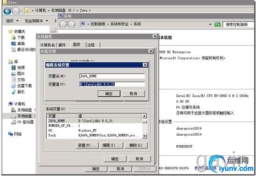Open 文档 library in sidebar
Viewport: 256px width, 176px height.
[x=18, y=80]
